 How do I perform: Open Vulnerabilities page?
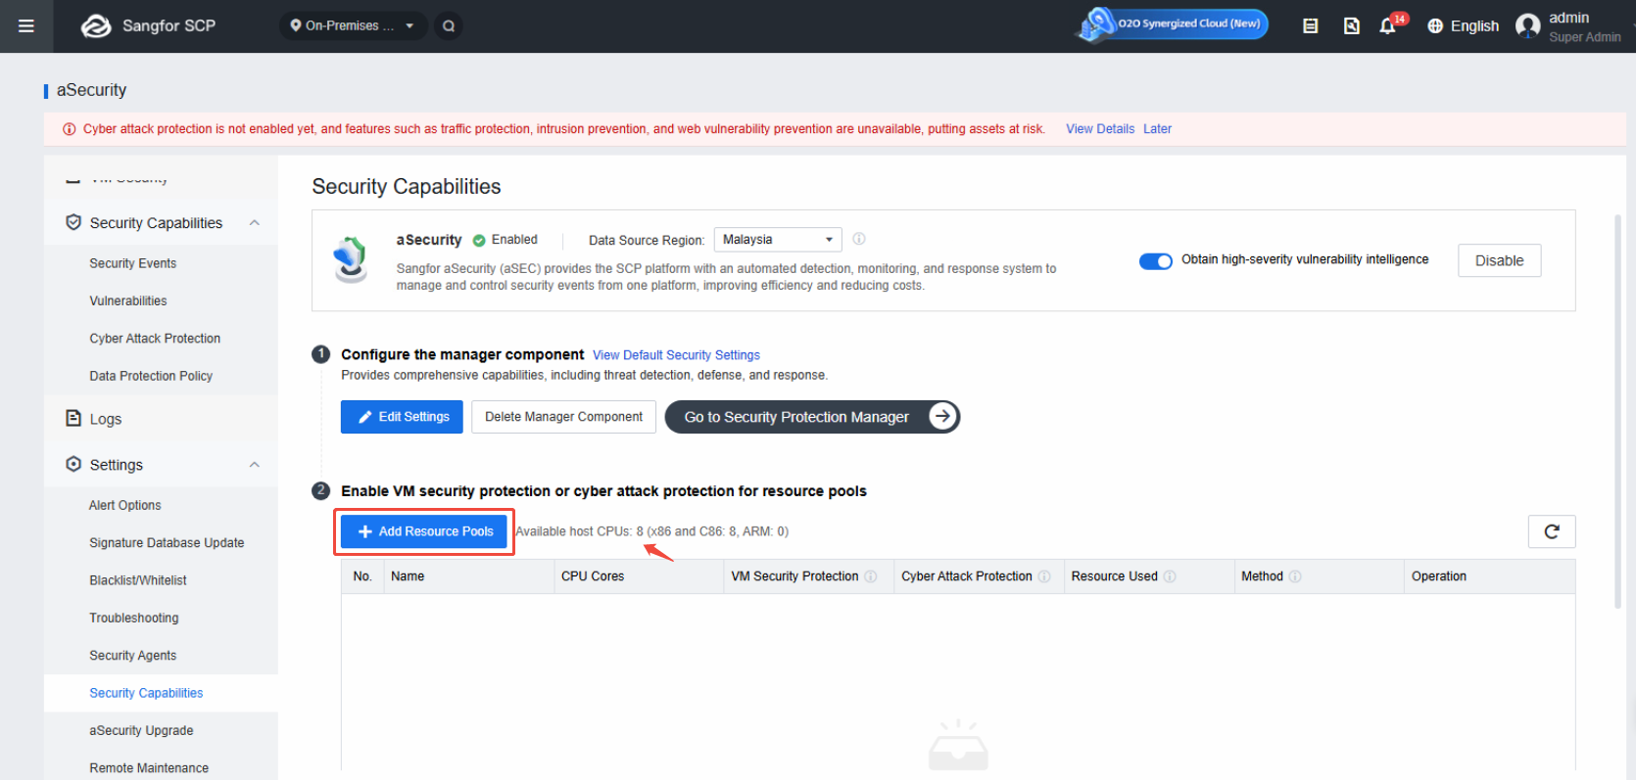point(128,301)
